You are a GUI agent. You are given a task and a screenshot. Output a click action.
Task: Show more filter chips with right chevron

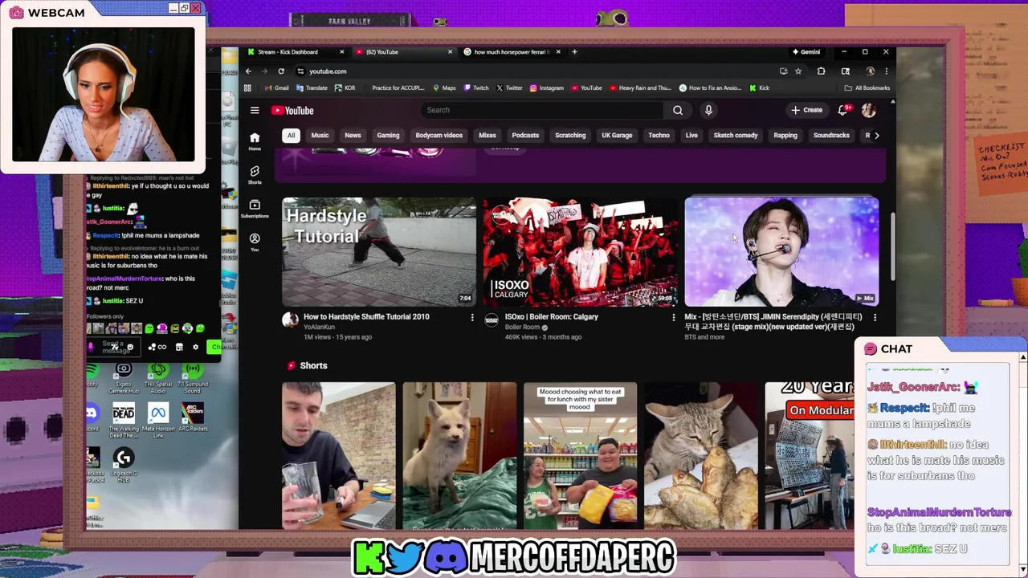pos(876,136)
